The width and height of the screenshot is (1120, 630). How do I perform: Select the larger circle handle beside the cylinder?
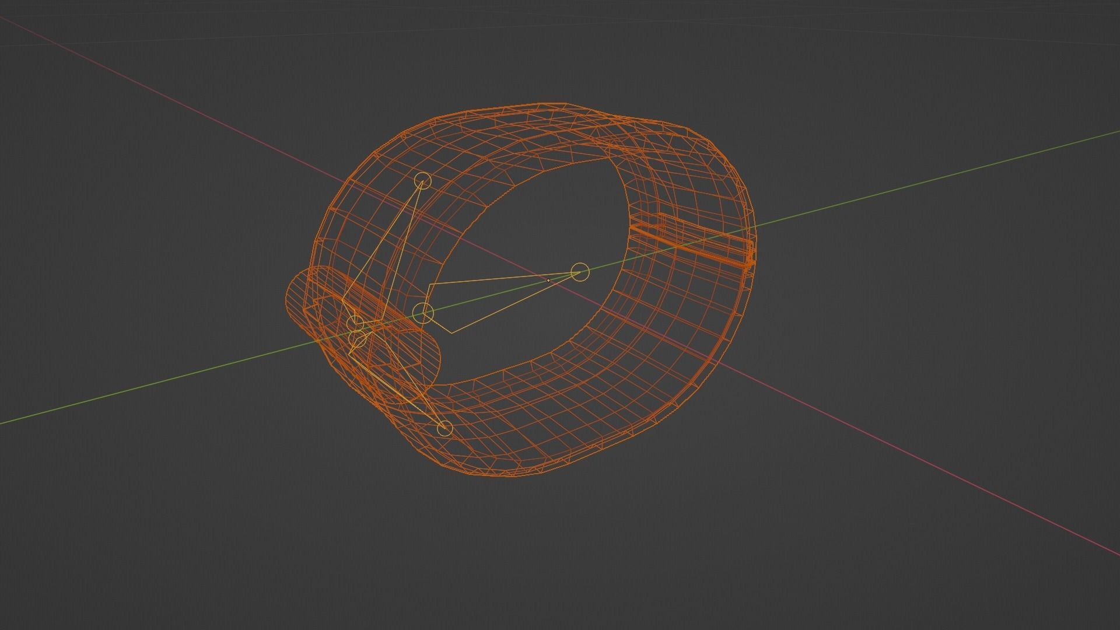point(423,313)
